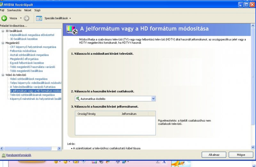256x167 pixels.
Task: Select Felbontás módosítása
Action: (23, 51)
